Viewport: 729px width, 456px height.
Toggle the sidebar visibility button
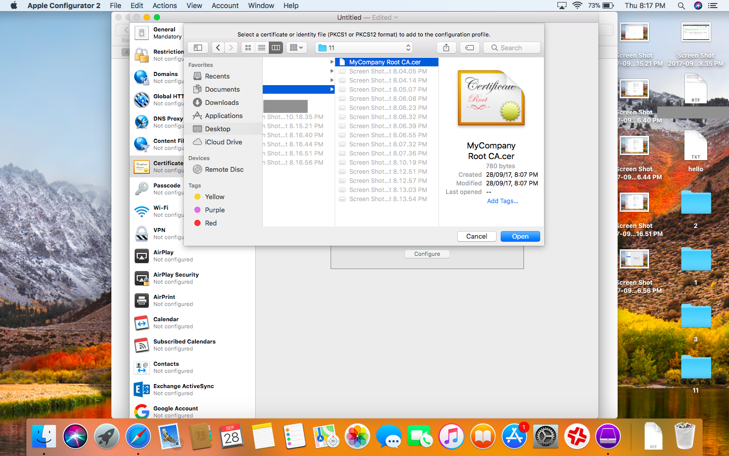pyautogui.click(x=198, y=48)
